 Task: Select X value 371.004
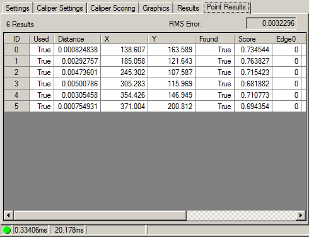(x=124, y=107)
